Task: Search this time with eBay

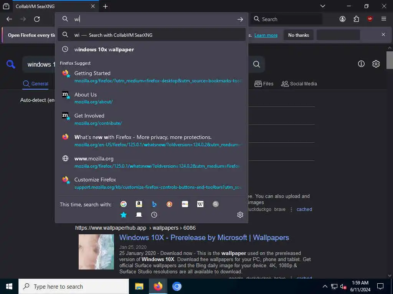Action: click(x=185, y=204)
